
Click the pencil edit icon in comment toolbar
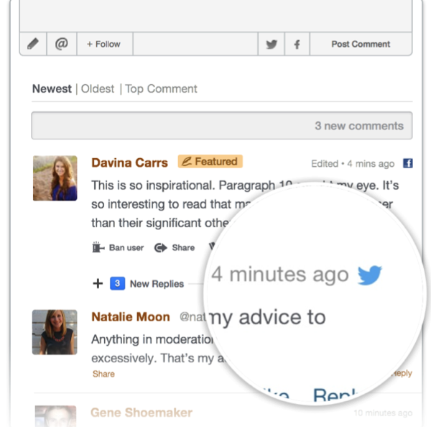33,44
